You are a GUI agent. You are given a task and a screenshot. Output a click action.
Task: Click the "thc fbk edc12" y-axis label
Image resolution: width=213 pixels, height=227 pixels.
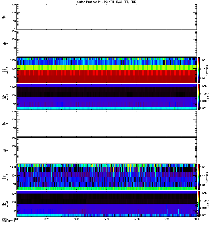(x=5, y=177)
